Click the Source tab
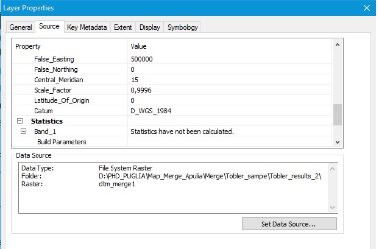This screenshot has height=249, width=379. coord(49,27)
